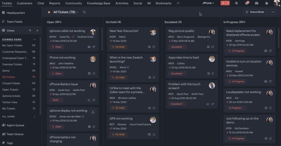The height and width of the screenshot is (146, 281).
Task: Open the user profile avatar in the top bar
Action: tap(277, 3)
